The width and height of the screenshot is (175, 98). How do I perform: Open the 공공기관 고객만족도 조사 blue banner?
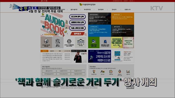tap(100, 56)
